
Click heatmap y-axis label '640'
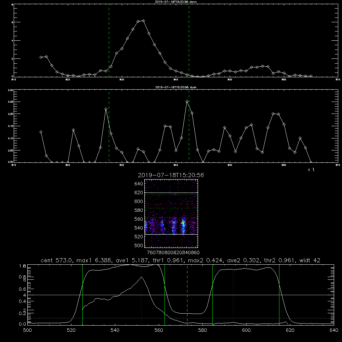139,184
